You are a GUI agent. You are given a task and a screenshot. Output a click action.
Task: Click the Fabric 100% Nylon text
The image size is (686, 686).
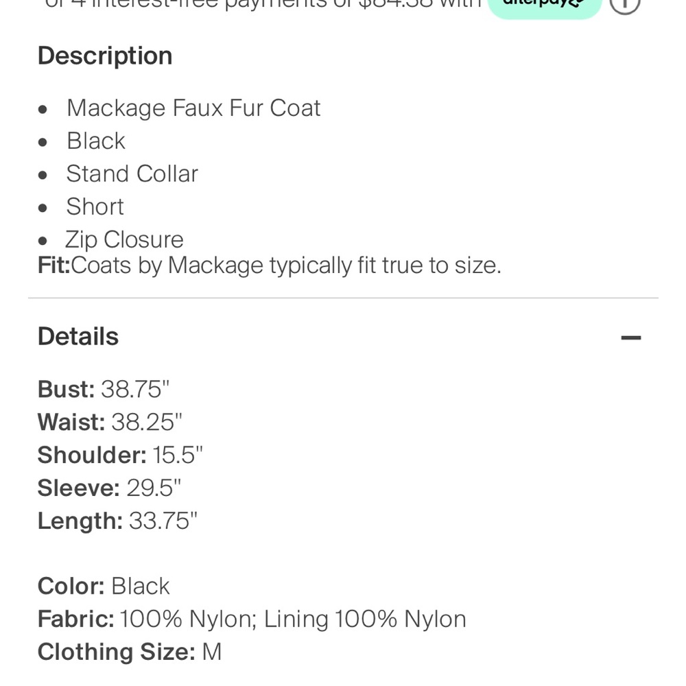252,619
